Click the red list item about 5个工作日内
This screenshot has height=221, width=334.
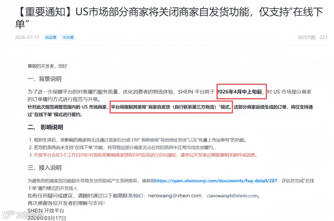pyautogui.click(x=143, y=155)
